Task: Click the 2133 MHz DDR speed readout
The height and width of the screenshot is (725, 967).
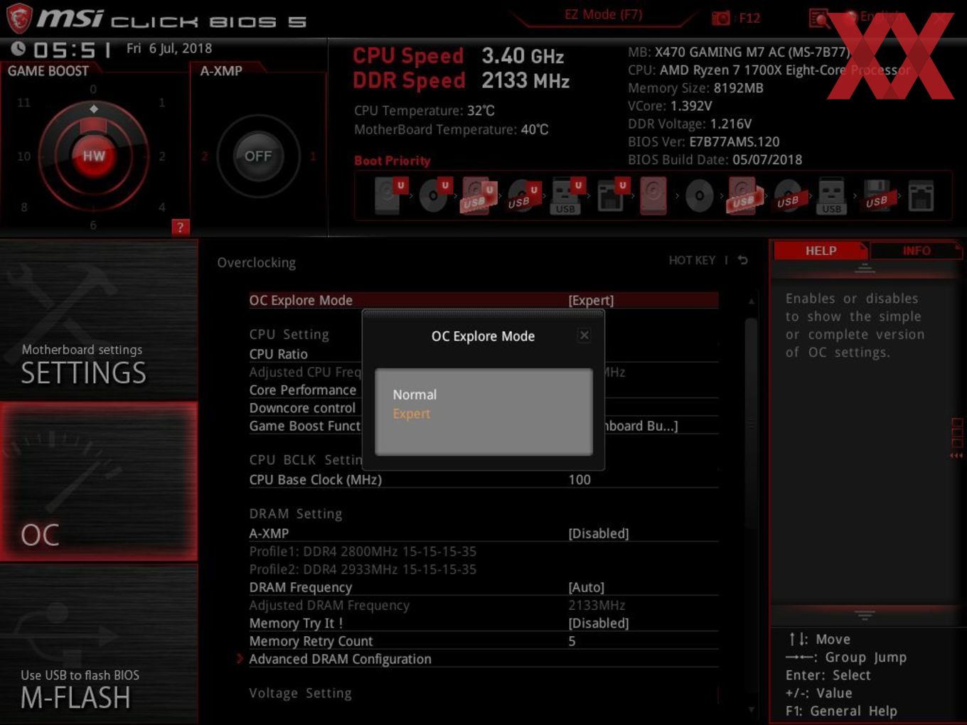Action: click(x=525, y=81)
